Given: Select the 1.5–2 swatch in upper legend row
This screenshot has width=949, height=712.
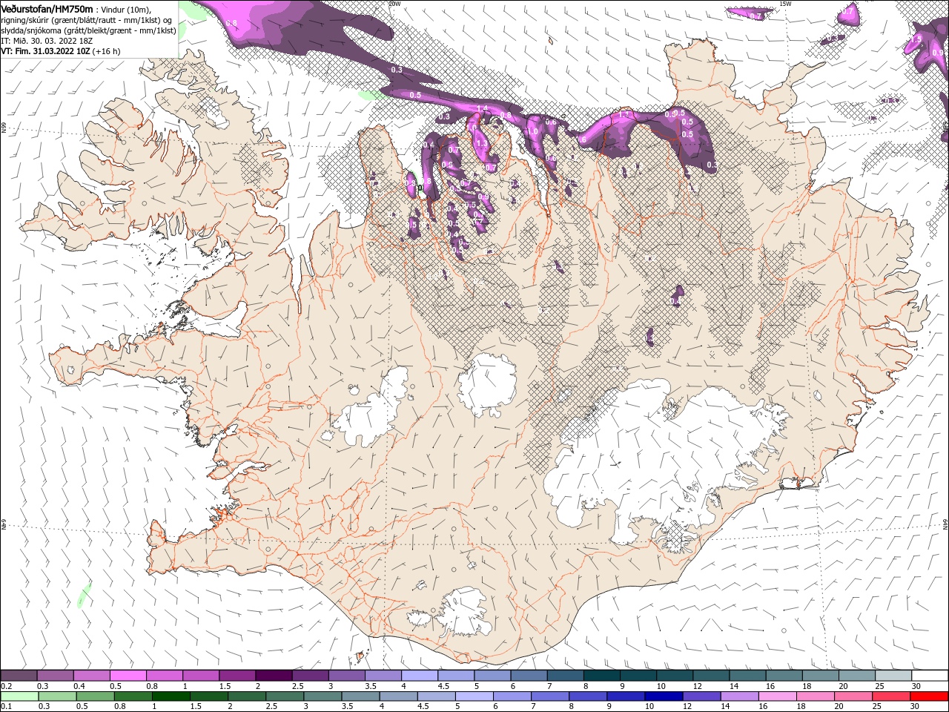Looking at the screenshot, I should [237, 676].
